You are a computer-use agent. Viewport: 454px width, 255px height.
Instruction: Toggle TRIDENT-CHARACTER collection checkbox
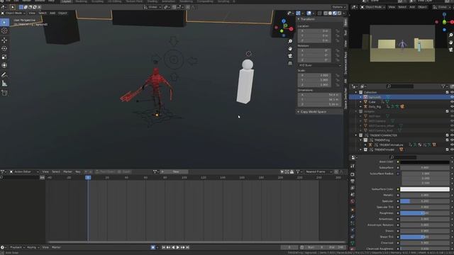tap(447, 135)
